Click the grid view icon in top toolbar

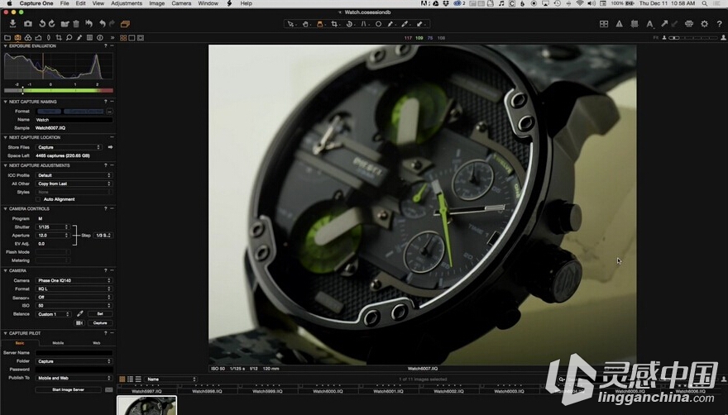[604, 24]
